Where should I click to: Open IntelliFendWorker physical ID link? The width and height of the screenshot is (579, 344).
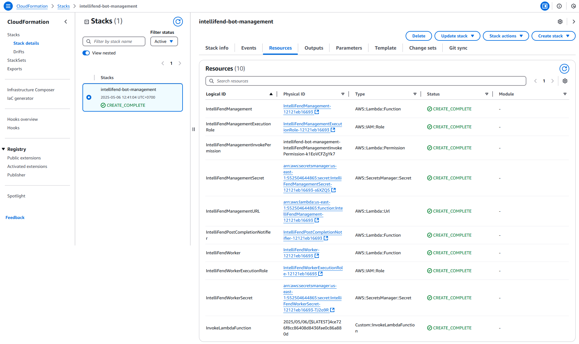point(301,253)
